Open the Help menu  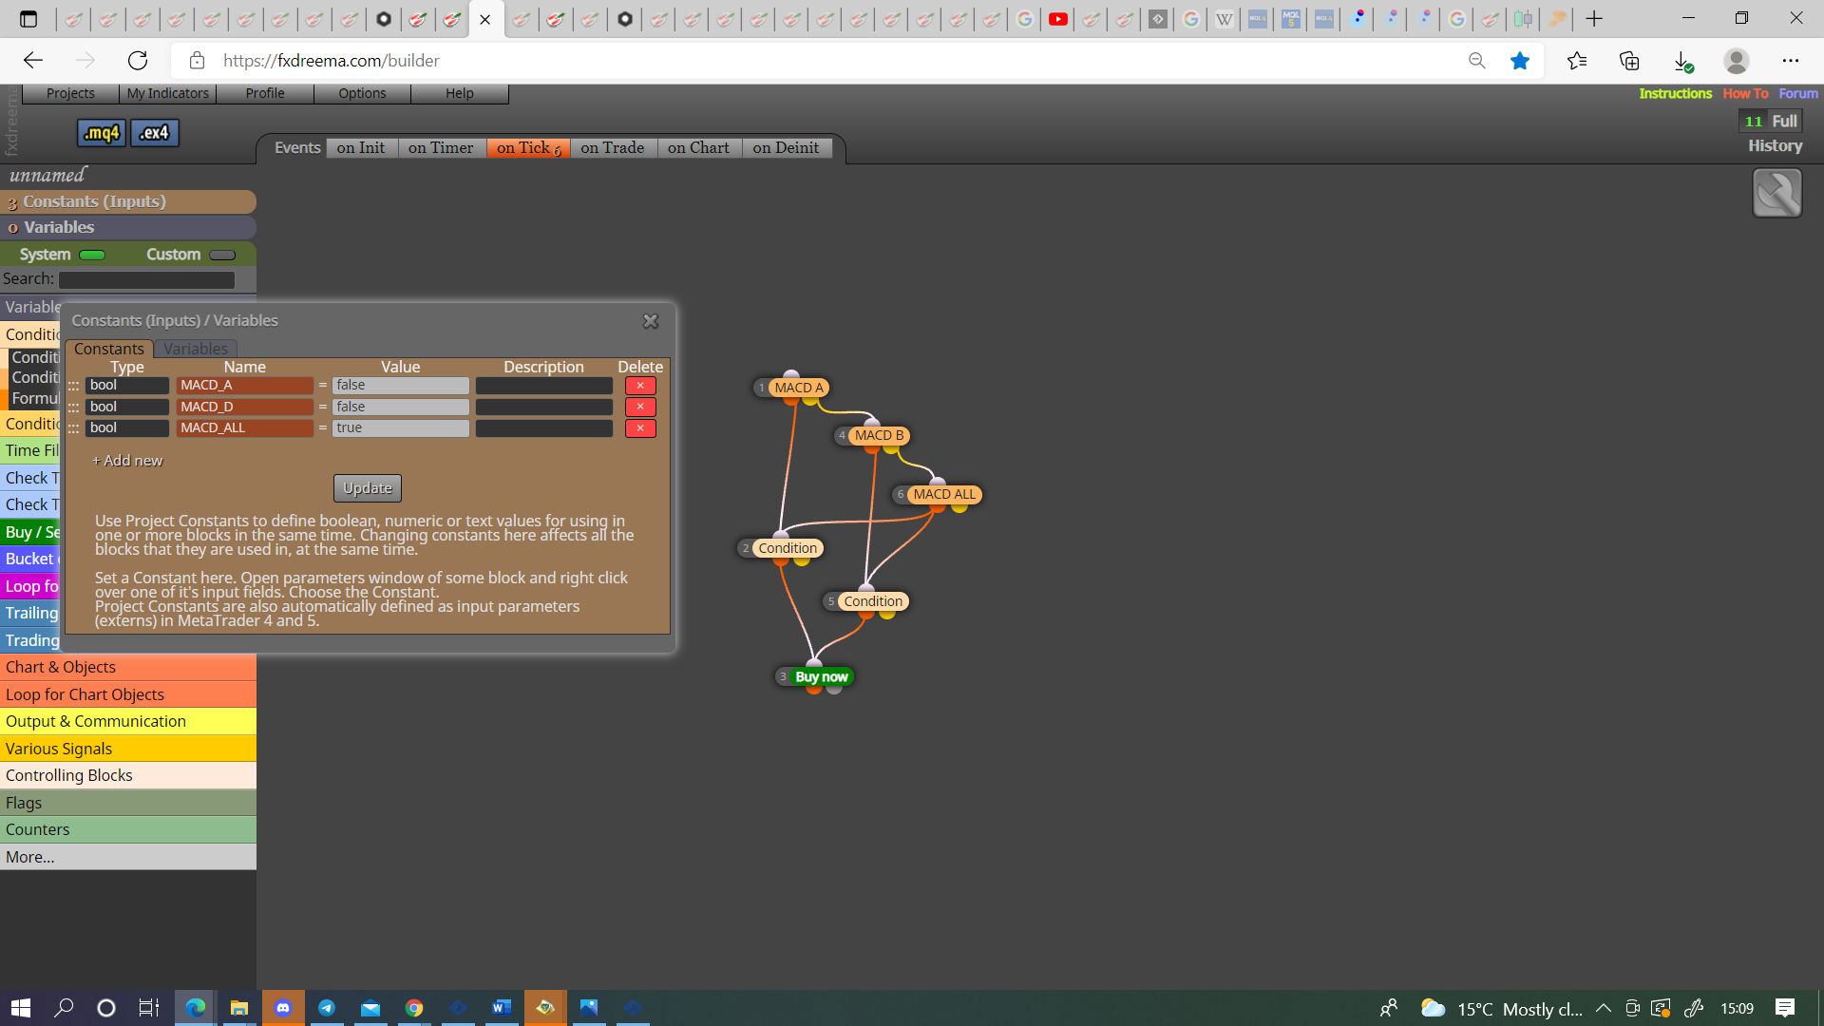460,93
